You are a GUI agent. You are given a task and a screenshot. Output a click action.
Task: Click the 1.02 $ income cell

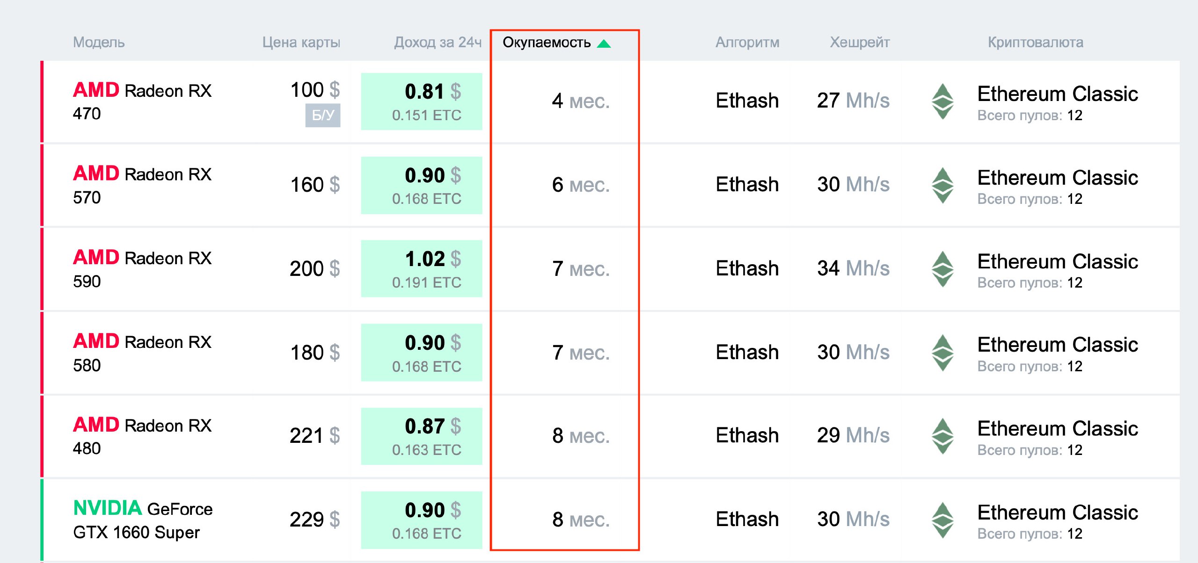tap(422, 268)
